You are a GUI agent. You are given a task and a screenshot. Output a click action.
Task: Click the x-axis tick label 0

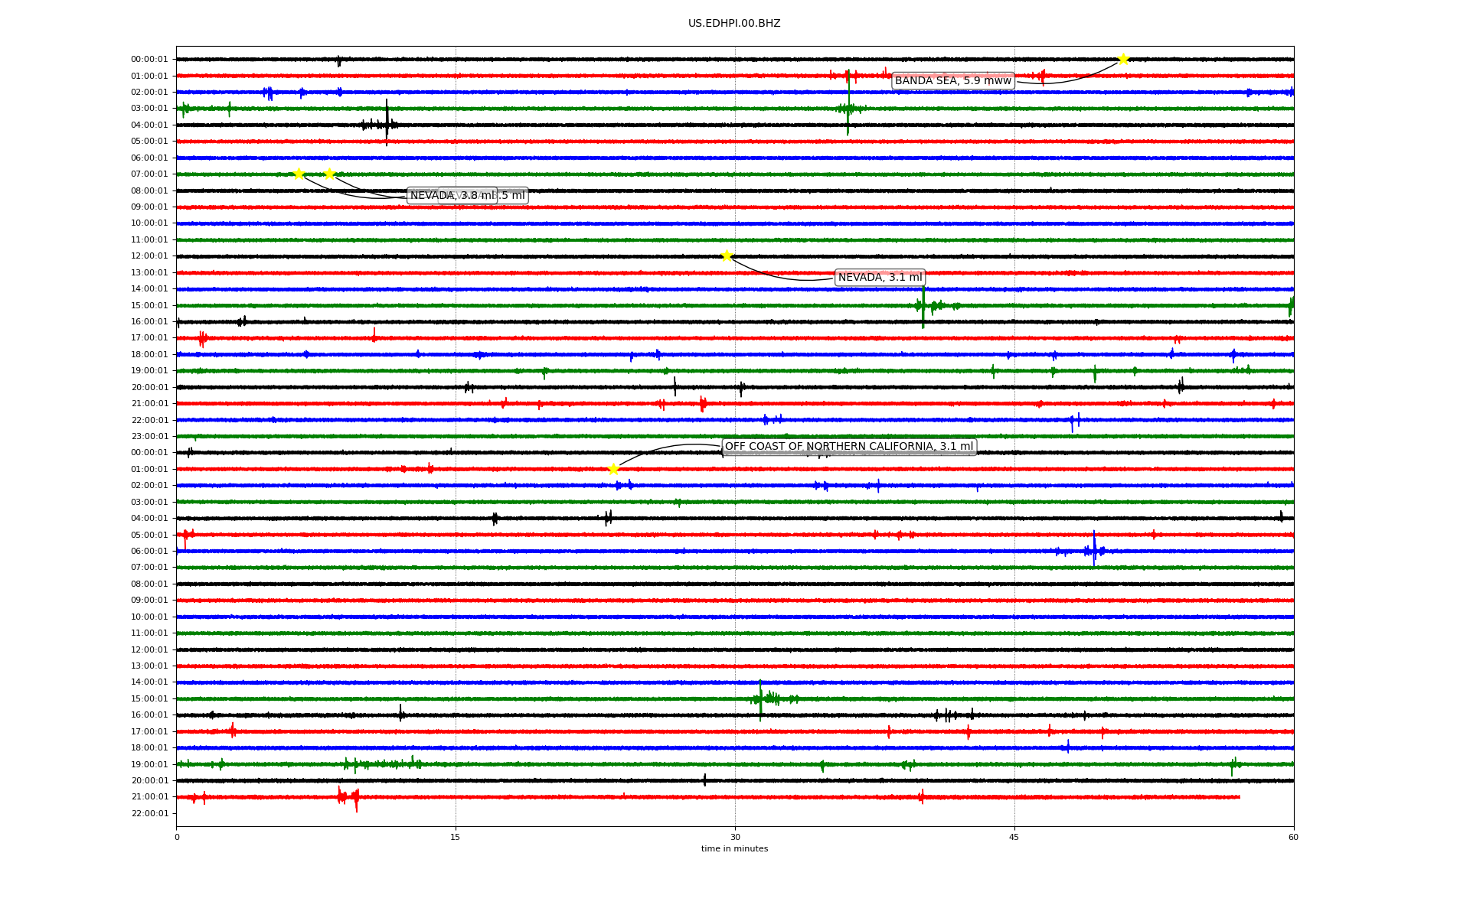[x=177, y=837]
